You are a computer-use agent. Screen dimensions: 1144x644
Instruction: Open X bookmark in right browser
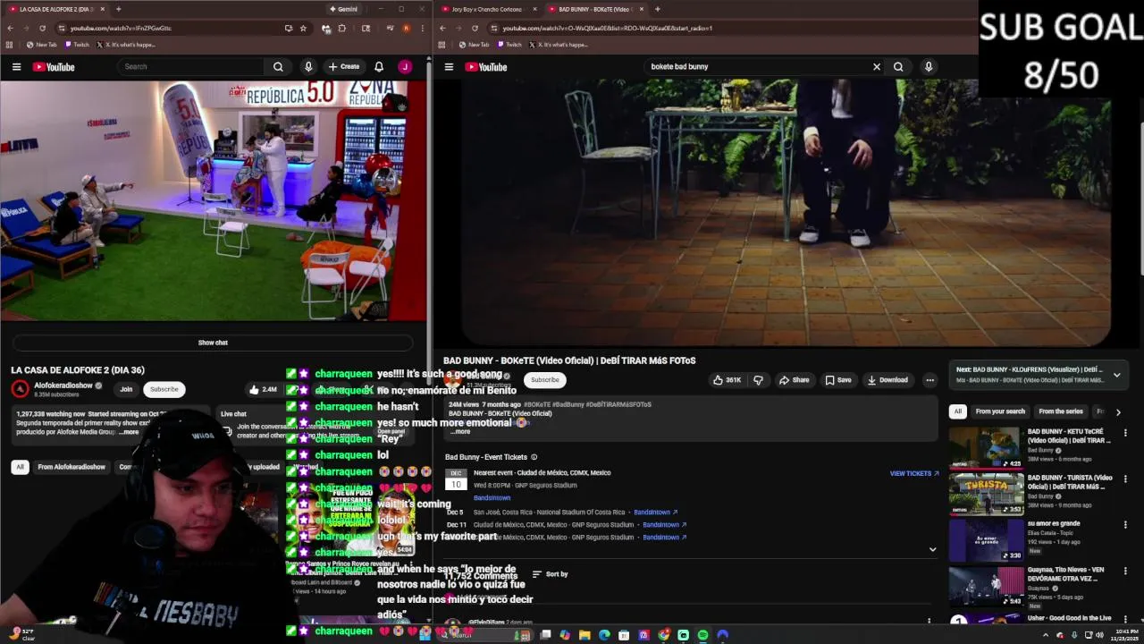click(559, 45)
